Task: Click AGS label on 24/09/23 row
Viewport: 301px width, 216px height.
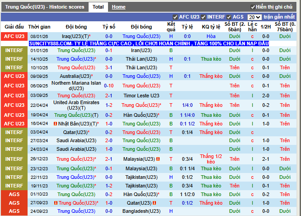Action: point(14,211)
